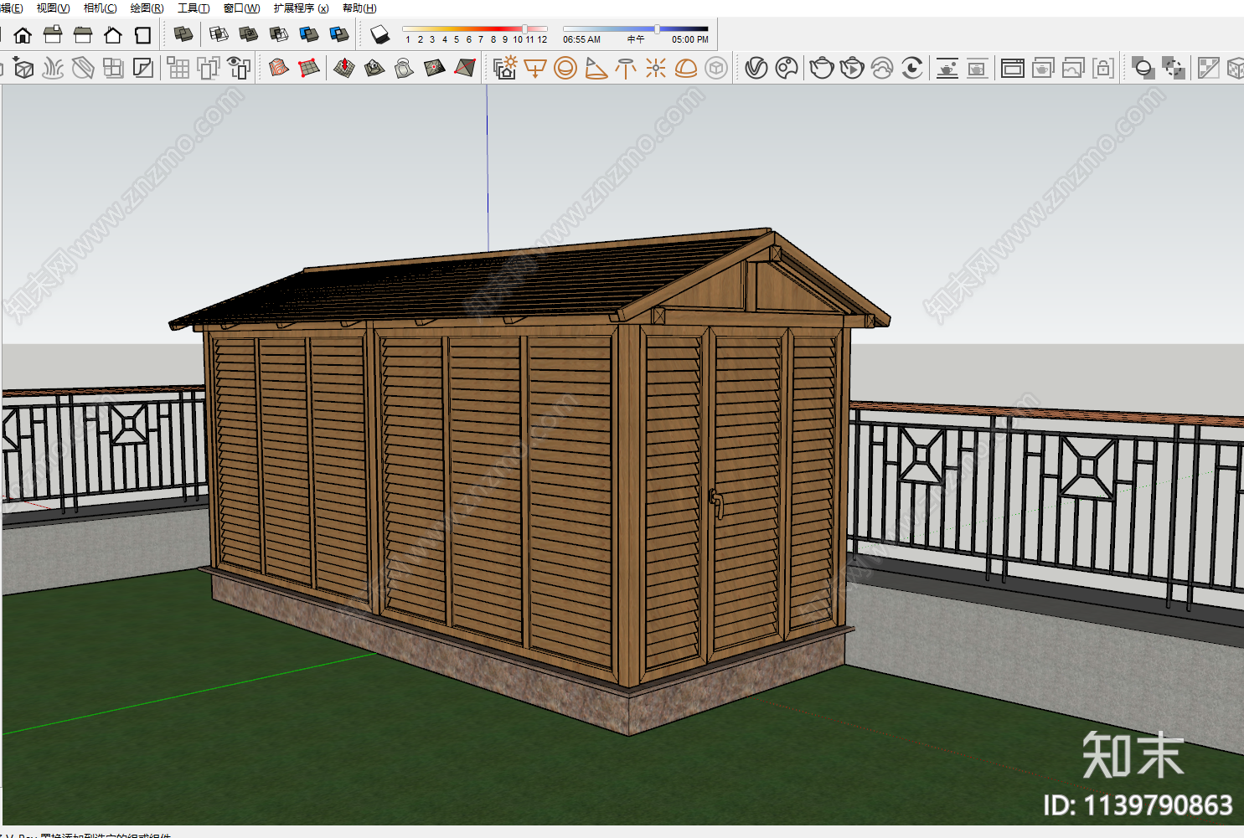This screenshot has width=1244, height=838.
Task: Select the Hidden Line face style
Action: click(x=249, y=35)
